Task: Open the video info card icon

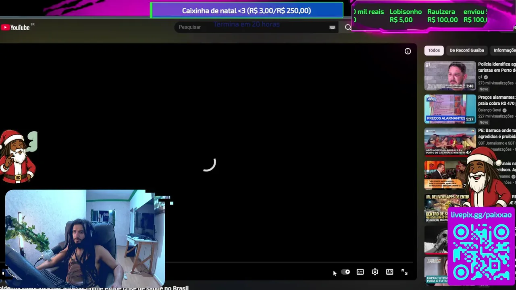Action: point(408,51)
